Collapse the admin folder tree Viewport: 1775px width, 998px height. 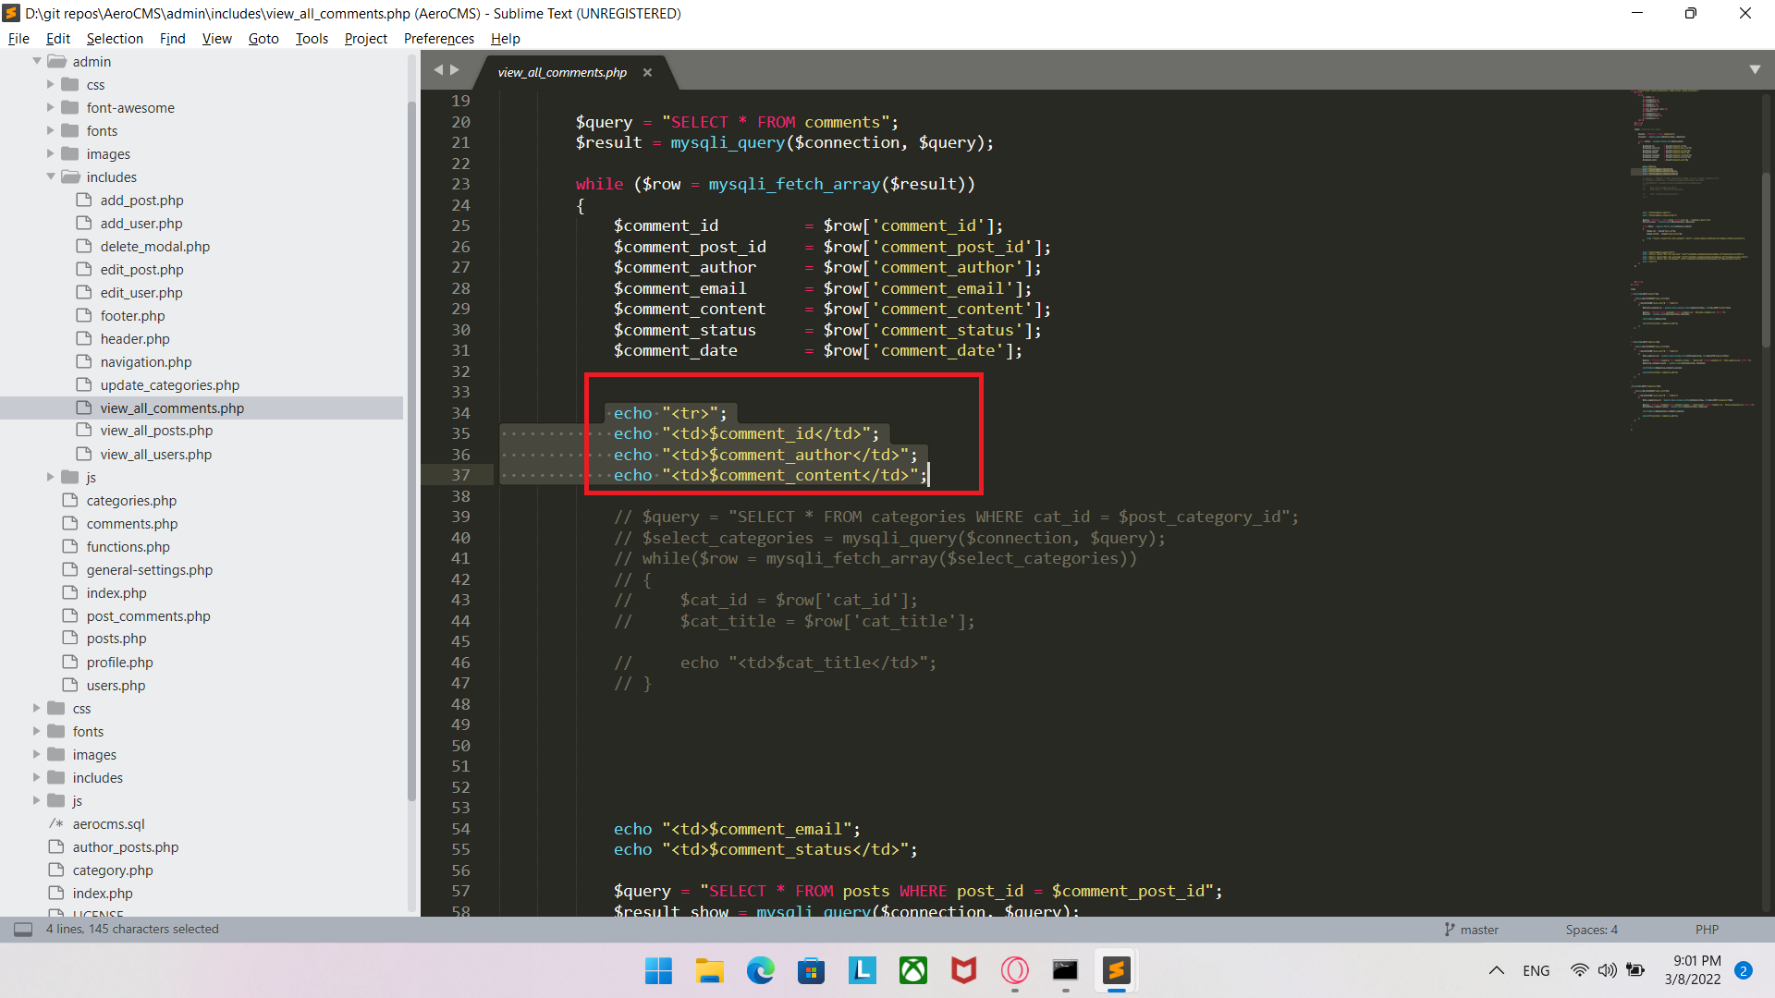point(37,61)
